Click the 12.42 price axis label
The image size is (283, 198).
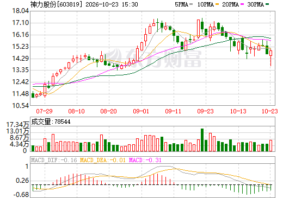click(20, 82)
